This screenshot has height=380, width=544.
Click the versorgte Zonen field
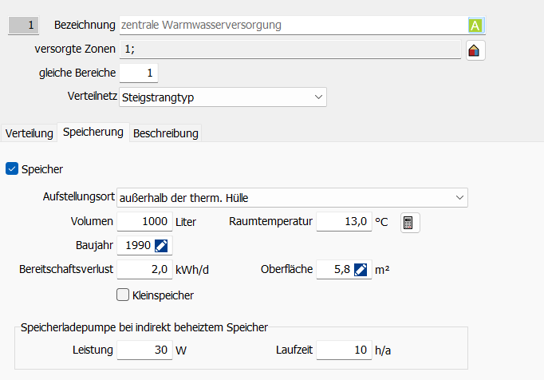(x=290, y=49)
